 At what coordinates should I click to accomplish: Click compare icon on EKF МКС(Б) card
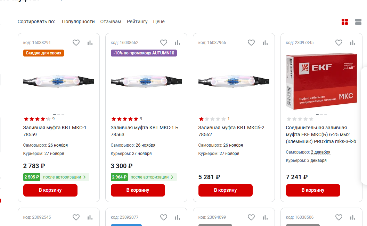[353, 43]
